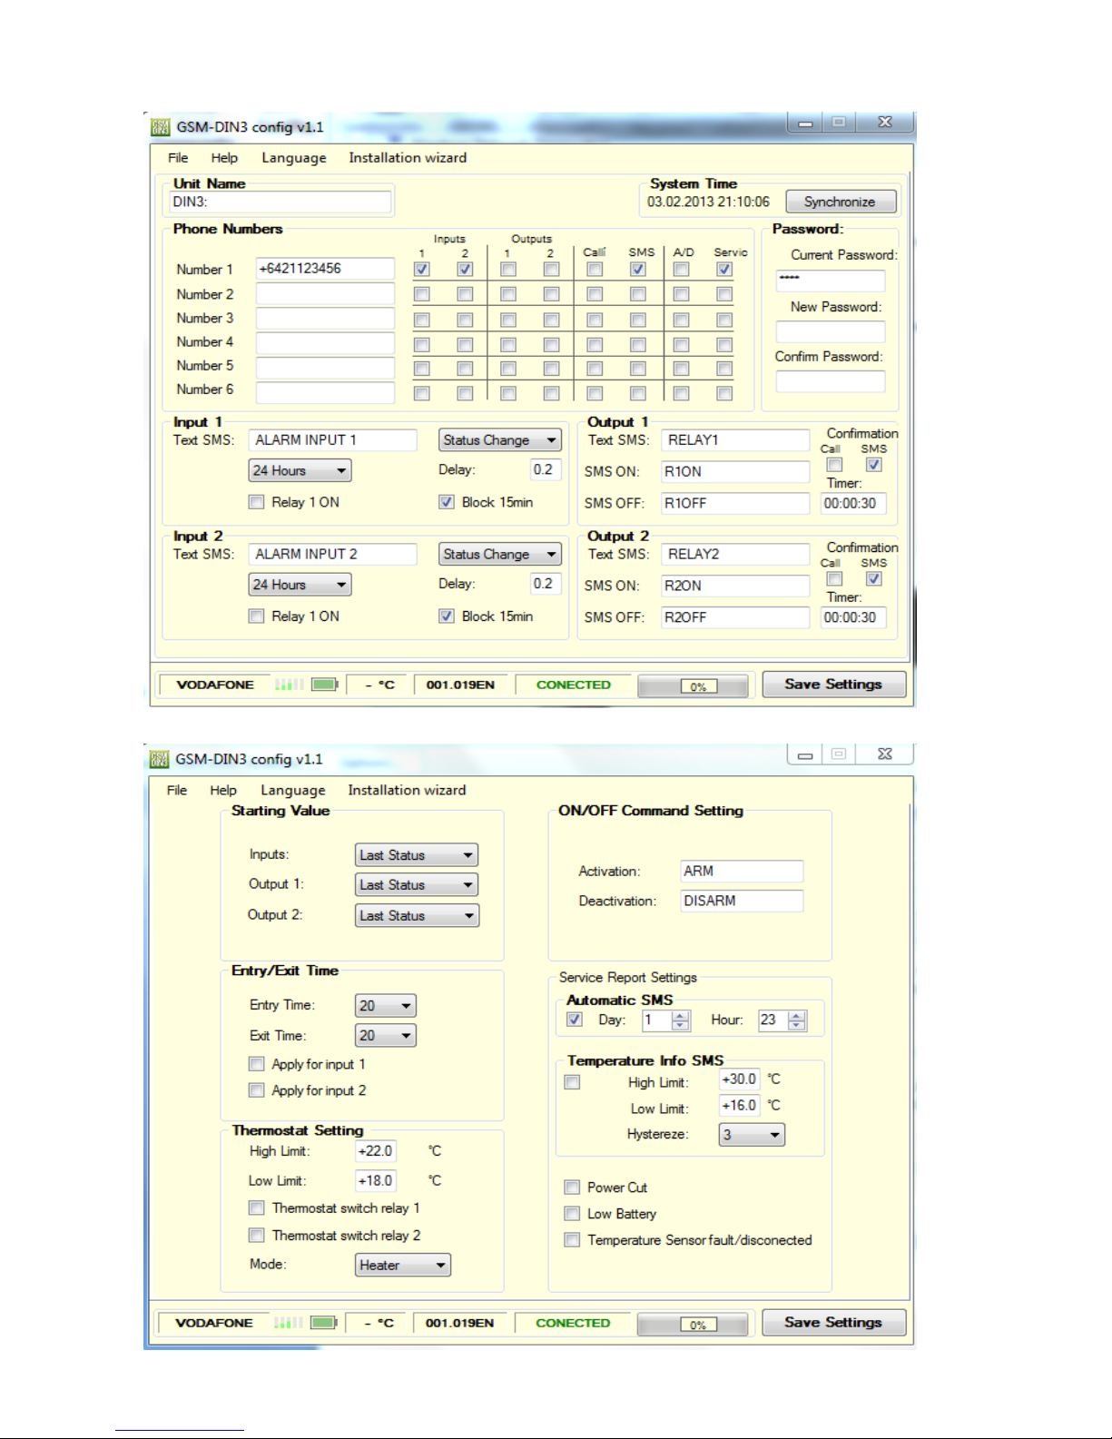The width and height of the screenshot is (1112, 1439).
Task: Click signal strength bars in lower window status bar
Action: click(x=288, y=1323)
